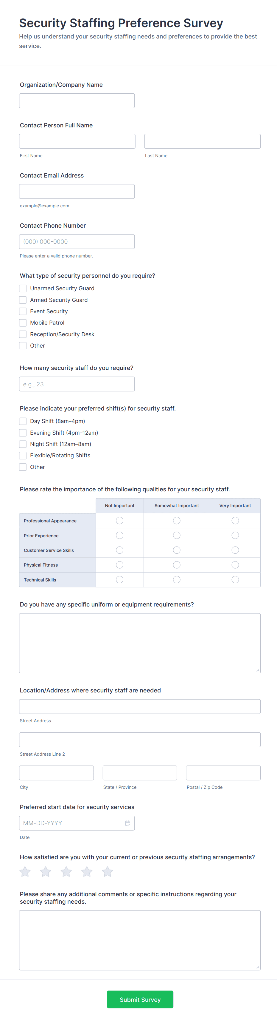Mark Physical Fitness as Very Important
Screen dimensions: 277x1023
(x=235, y=565)
